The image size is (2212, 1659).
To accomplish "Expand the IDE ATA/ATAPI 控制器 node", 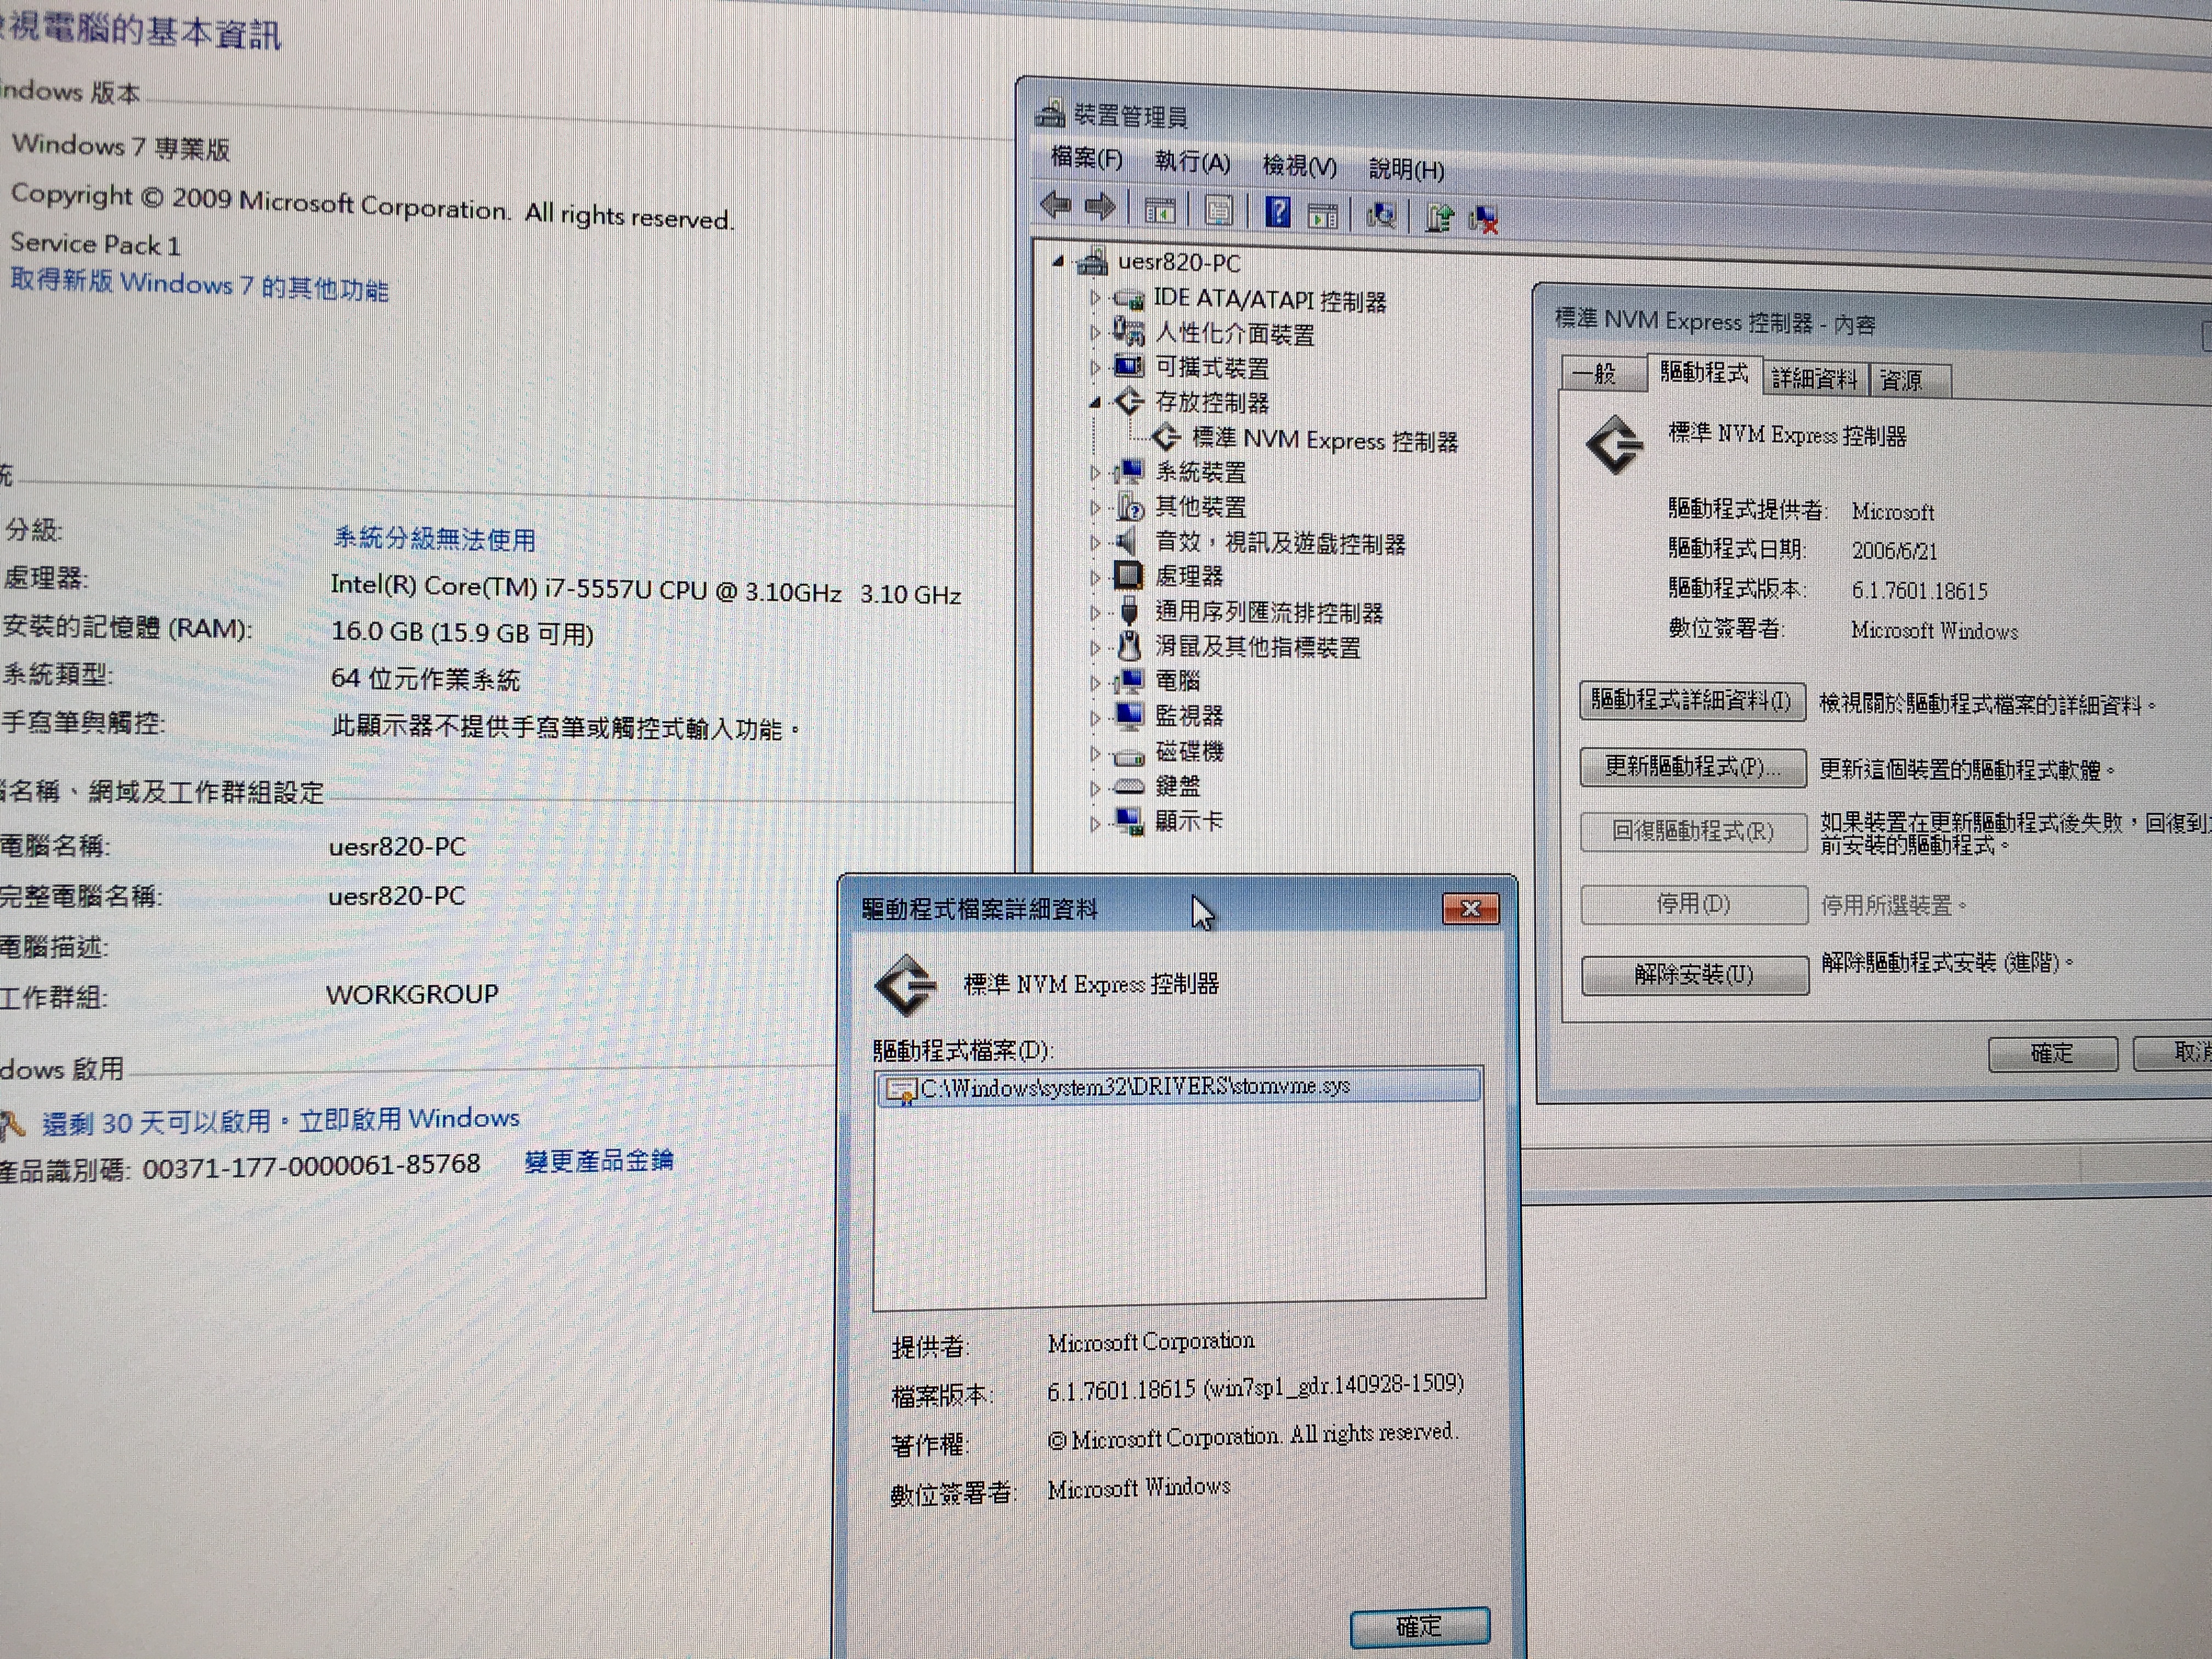I will pyautogui.click(x=1095, y=298).
